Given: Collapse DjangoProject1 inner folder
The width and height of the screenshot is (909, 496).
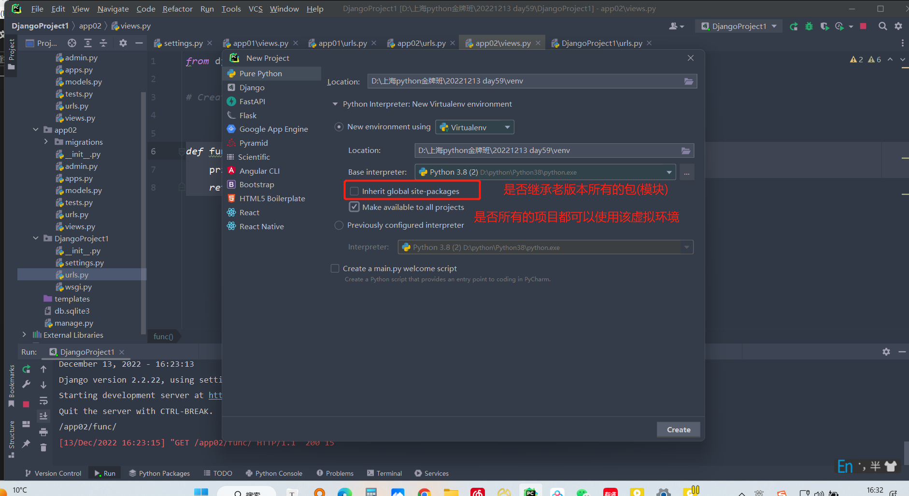Looking at the screenshot, I should pyautogui.click(x=36, y=238).
